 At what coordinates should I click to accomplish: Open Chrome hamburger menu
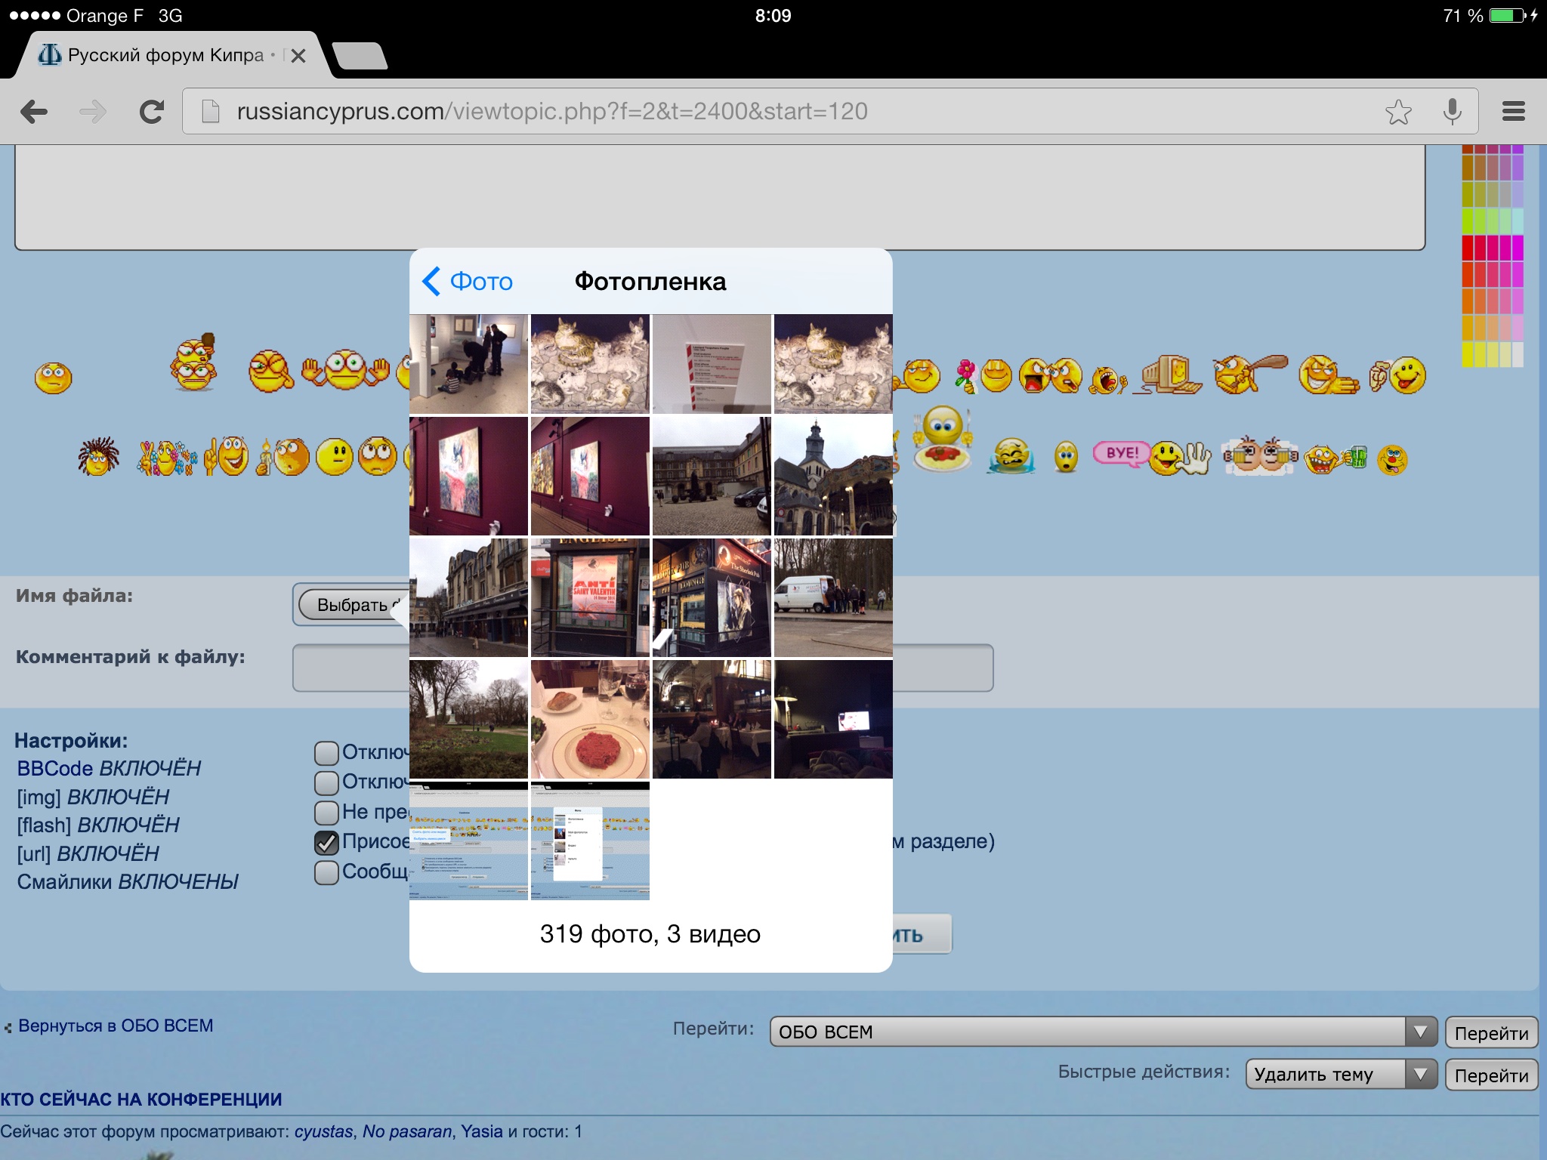pos(1513,112)
